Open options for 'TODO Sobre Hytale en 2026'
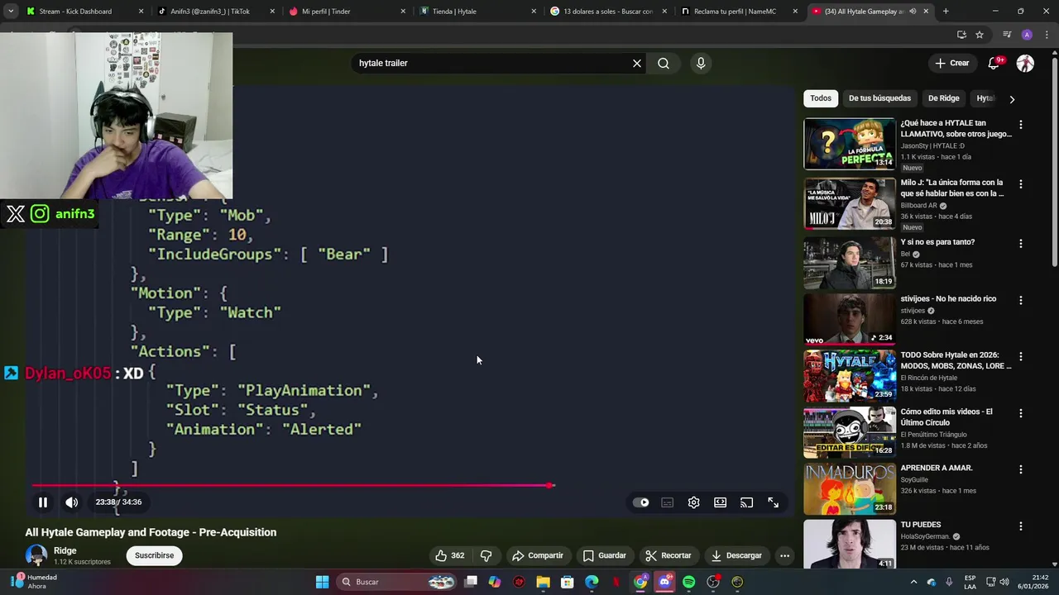Viewport: 1059px width, 595px height. tap(1020, 356)
